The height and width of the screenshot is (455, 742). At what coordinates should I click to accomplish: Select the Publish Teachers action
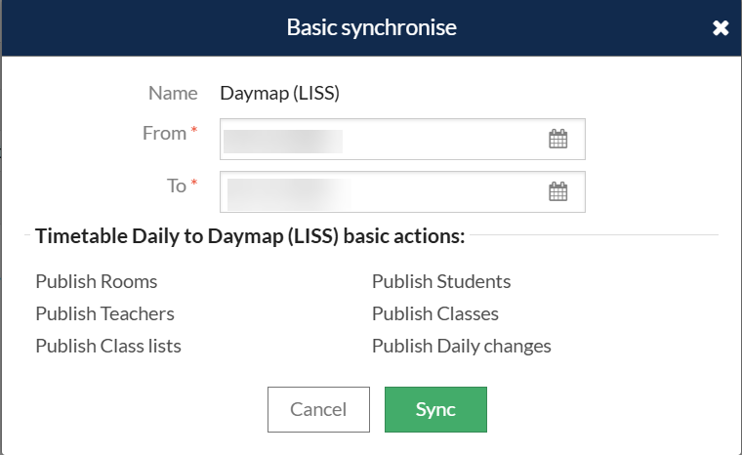[104, 313]
